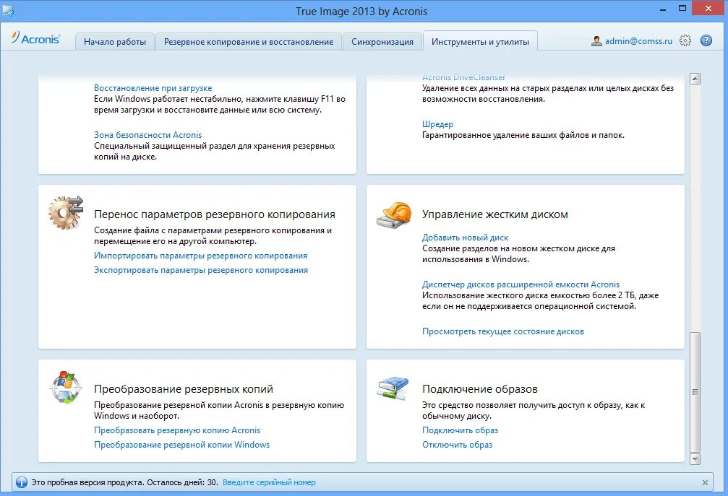Viewport: 728px width, 496px height.
Task: Click the heading Управление жестким диском
Action: tap(495, 214)
